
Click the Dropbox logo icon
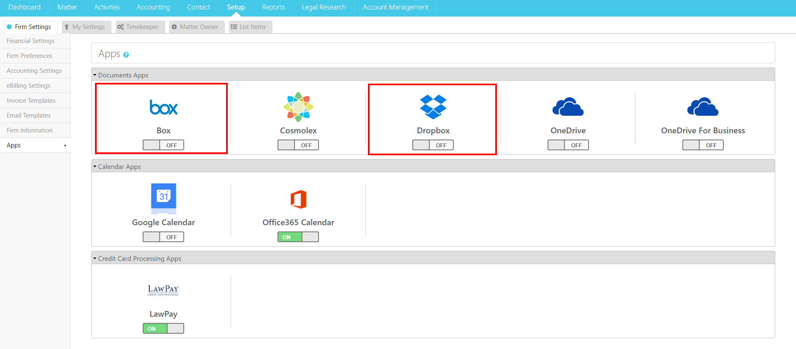pos(433,107)
